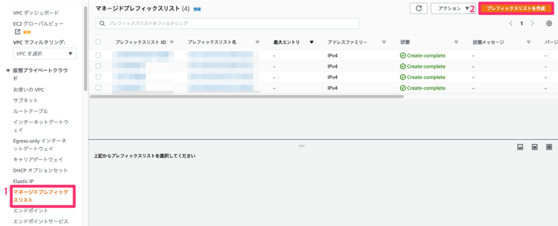The height and width of the screenshot is (226, 558).
Task: Select the first prefix list row checkbox
Action: click(98, 56)
